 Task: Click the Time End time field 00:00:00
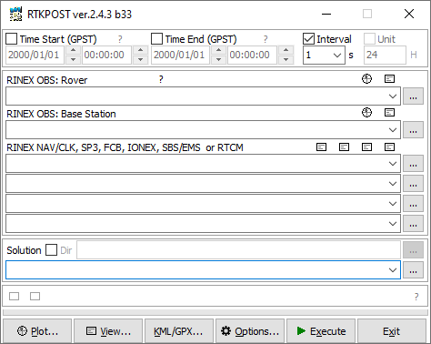[252, 55]
